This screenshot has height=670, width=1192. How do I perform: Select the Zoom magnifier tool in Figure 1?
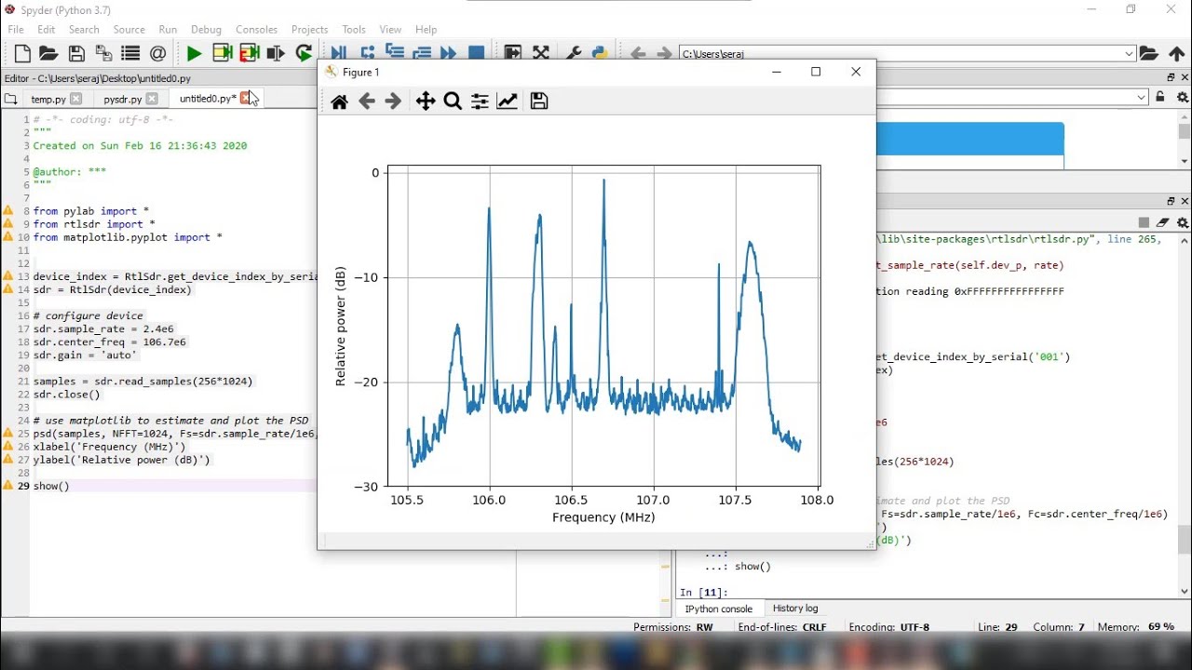(453, 101)
